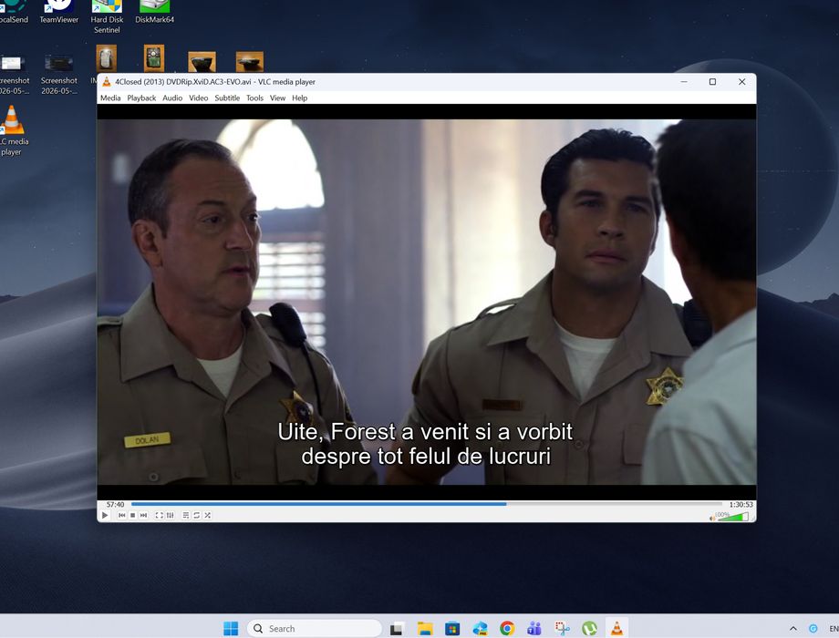Viewport: 839px width, 638px height.
Task: Select the second Screenshot 2026-05 file
Action: tap(59, 75)
